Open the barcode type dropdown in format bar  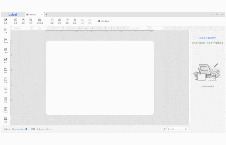click(139, 28)
